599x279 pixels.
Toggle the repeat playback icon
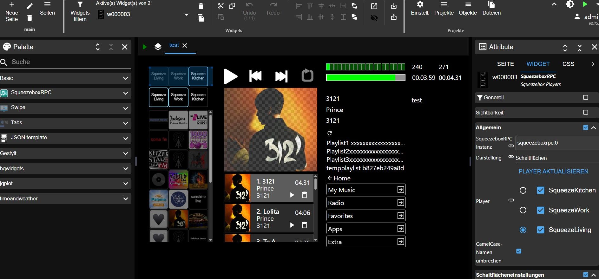coord(307,75)
